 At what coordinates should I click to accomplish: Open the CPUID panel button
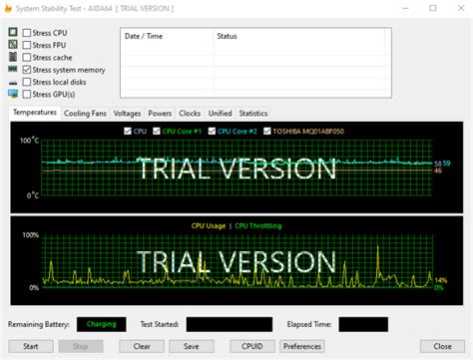click(x=252, y=346)
